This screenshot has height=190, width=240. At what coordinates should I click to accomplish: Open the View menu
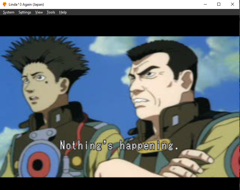[39, 12]
